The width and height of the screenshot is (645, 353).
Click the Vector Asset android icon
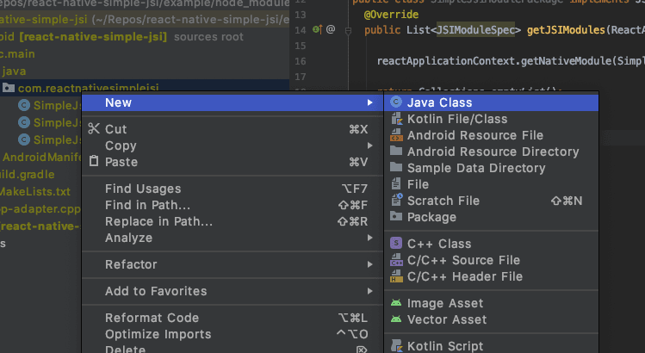(x=396, y=319)
